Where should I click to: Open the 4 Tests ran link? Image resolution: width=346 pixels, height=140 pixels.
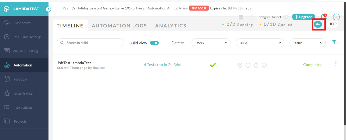point(162,65)
